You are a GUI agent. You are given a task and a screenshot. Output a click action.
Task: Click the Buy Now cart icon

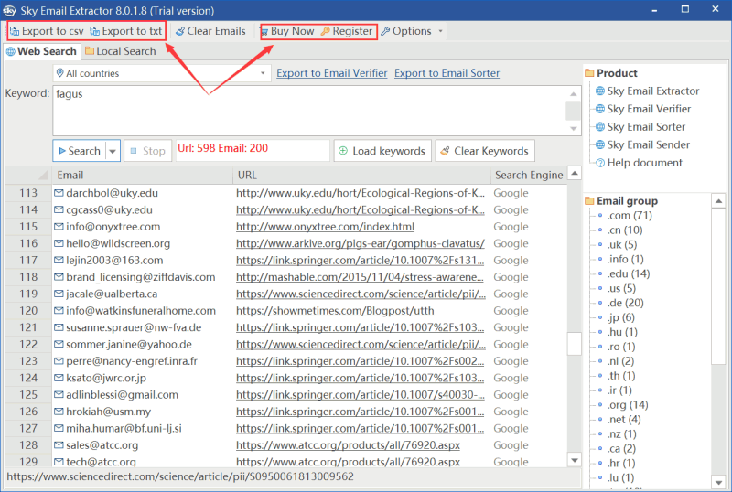(264, 31)
